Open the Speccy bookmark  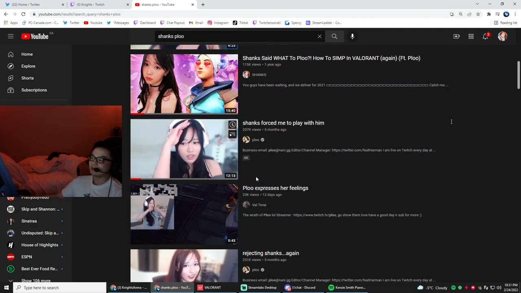(x=293, y=23)
